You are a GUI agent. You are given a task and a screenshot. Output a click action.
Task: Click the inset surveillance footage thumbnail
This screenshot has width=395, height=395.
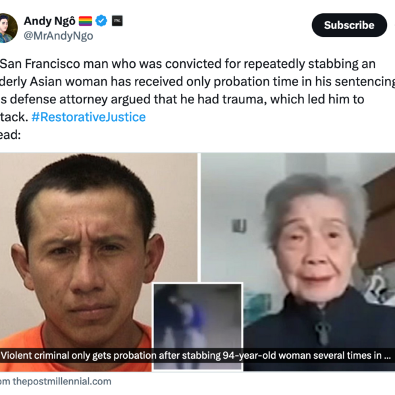[x=197, y=327]
